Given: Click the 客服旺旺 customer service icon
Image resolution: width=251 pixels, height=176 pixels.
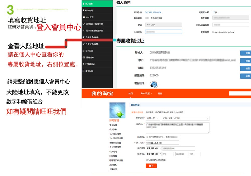Looking at the screenshot, I should [153, 84].
